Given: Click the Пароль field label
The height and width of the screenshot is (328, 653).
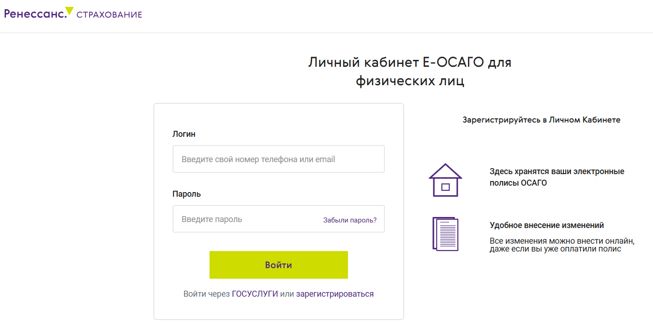Looking at the screenshot, I should pos(186,194).
